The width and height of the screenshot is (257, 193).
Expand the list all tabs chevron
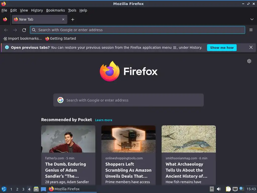(x=252, y=19)
